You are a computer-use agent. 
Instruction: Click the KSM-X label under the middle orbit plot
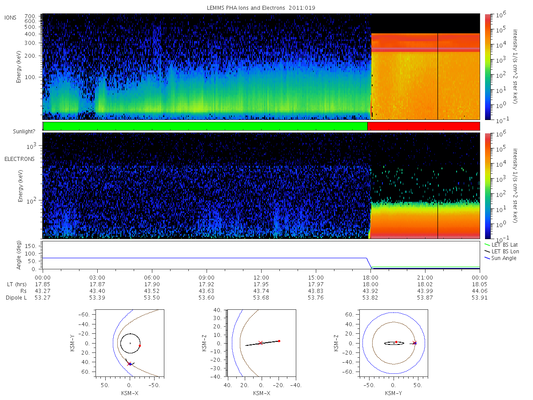[x=262, y=393]
